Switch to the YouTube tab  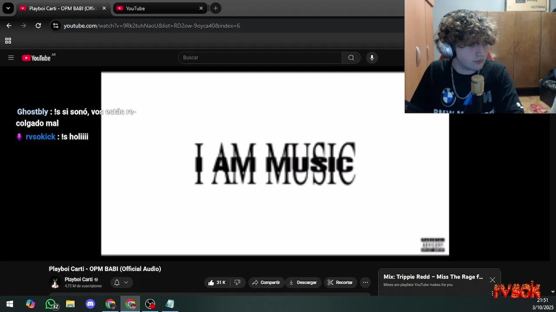tap(160, 8)
